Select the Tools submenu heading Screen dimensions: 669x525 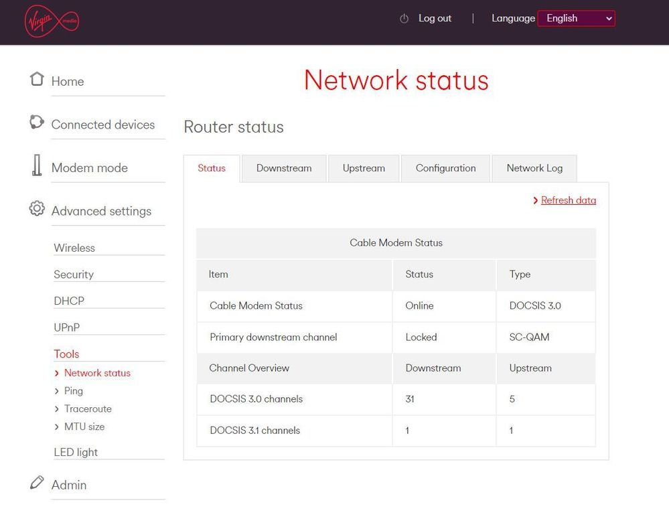pyautogui.click(x=66, y=354)
